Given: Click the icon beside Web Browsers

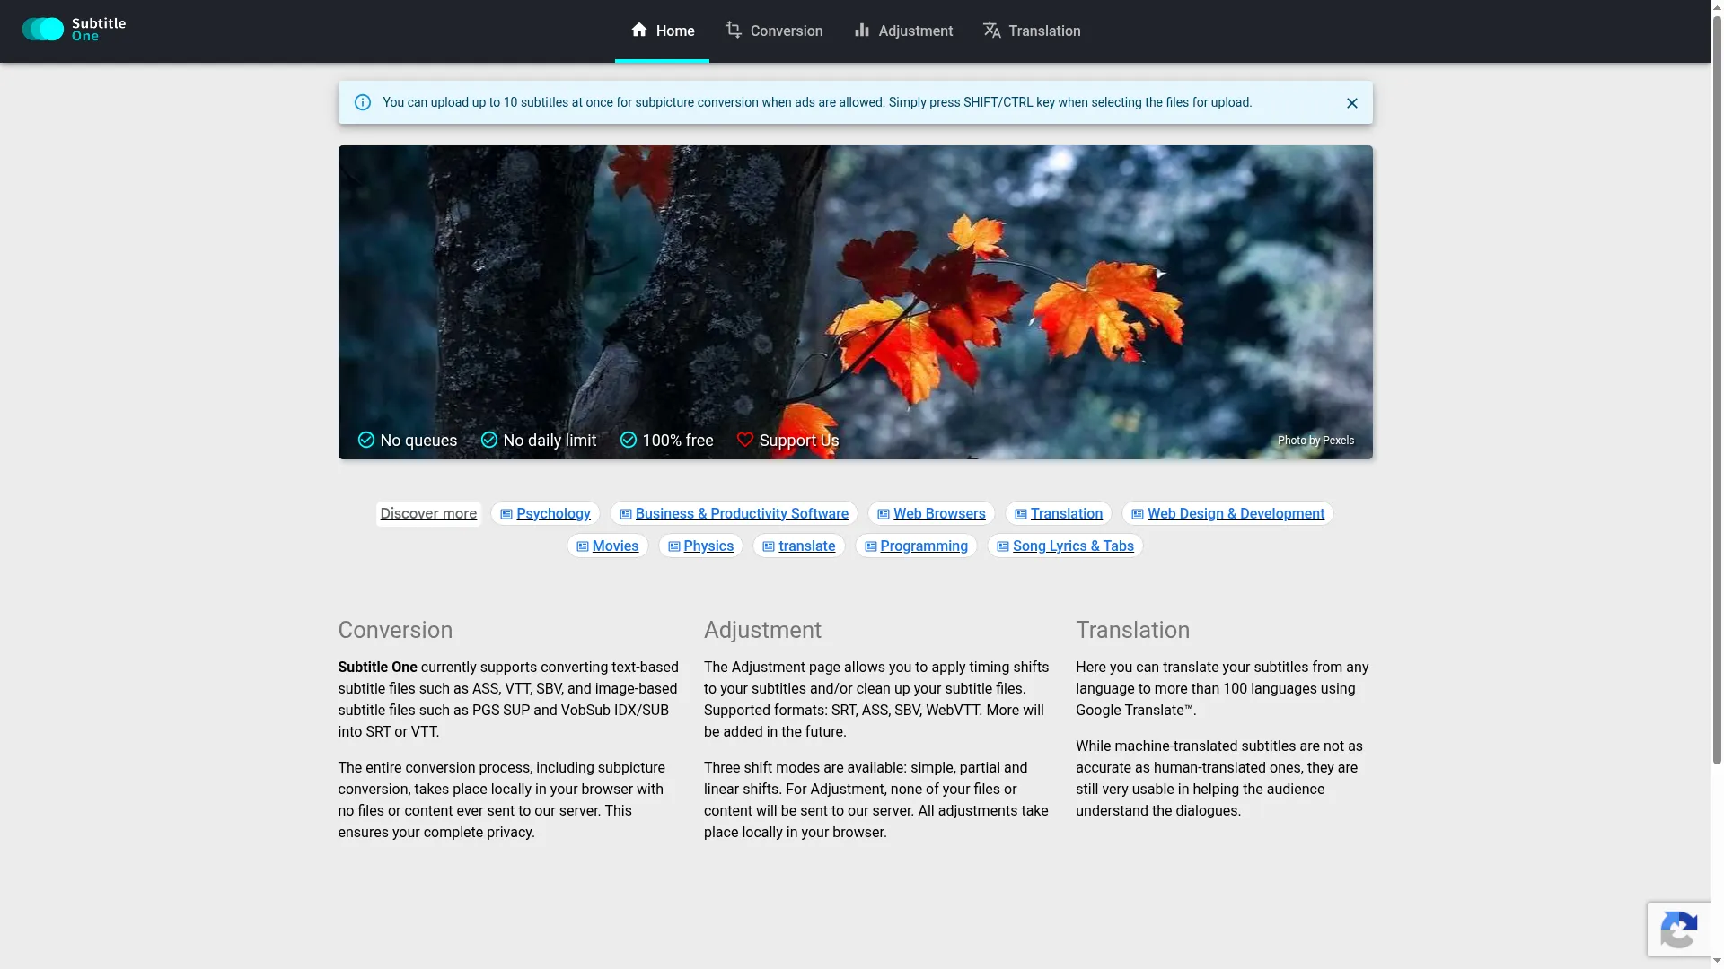Looking at the screenshot, I should [x=884, y=514].
